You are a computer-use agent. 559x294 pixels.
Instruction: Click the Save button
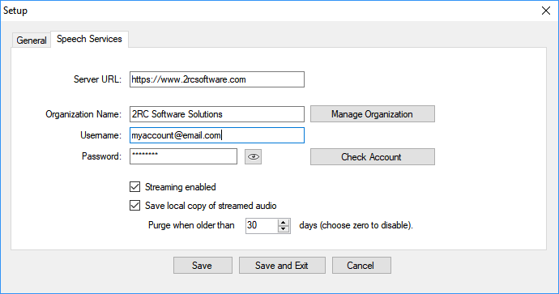click(203, 266)
